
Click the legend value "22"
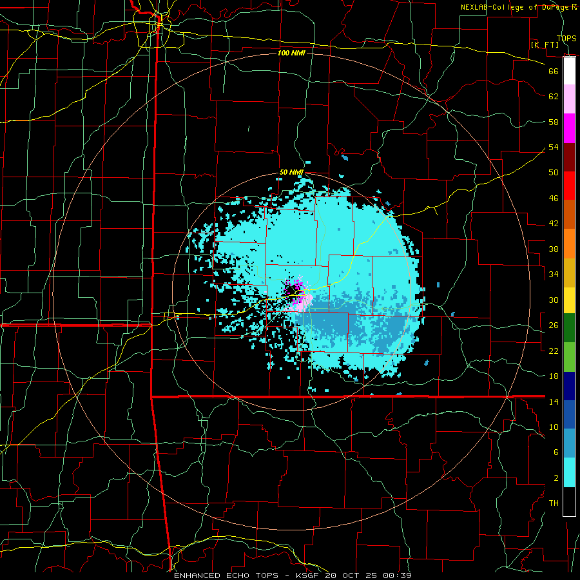(554, 351)
